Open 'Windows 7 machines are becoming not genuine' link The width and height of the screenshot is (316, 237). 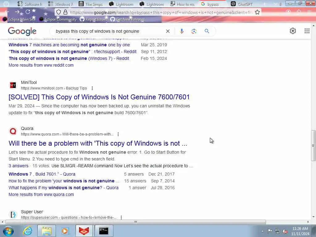pyautogui.click(x=69, y=45)
